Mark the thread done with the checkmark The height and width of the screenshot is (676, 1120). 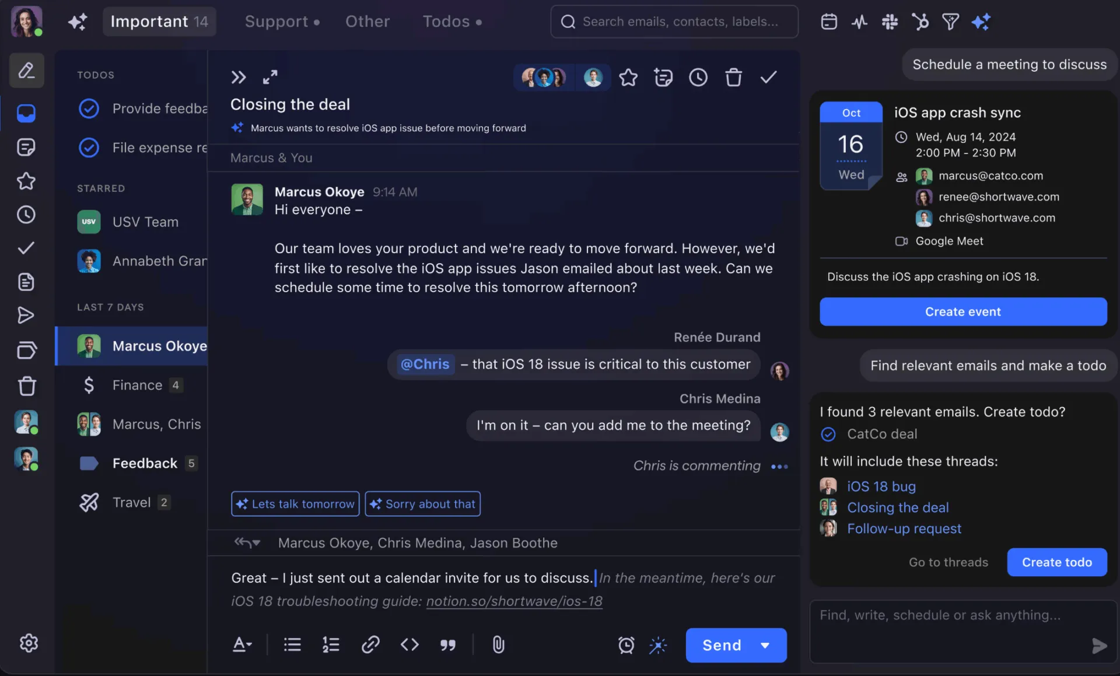click(x=769, y=77)
